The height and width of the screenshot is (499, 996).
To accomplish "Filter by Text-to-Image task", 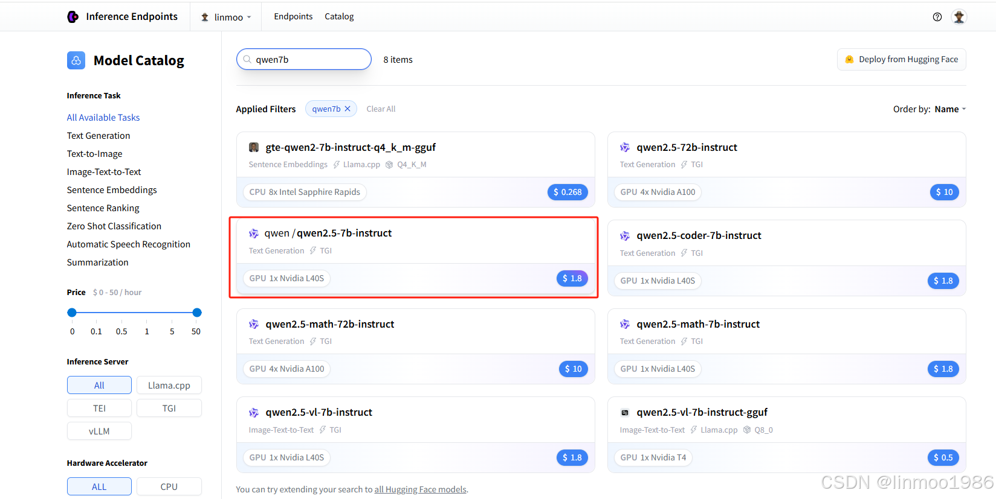I will 95,153.
